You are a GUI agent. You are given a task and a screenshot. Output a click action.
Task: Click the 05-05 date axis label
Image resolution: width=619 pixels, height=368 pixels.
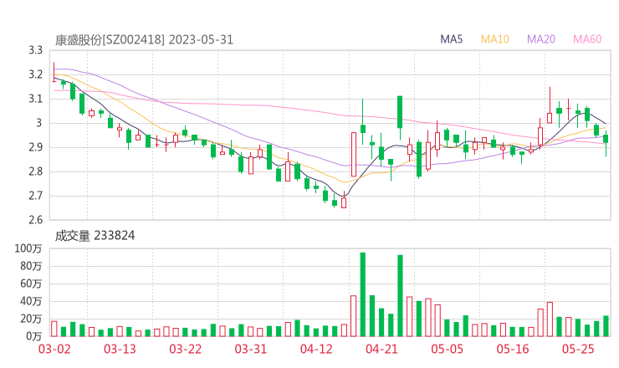448,349
